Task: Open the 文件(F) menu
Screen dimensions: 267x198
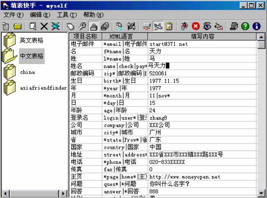Action: [x=14, y=15]
